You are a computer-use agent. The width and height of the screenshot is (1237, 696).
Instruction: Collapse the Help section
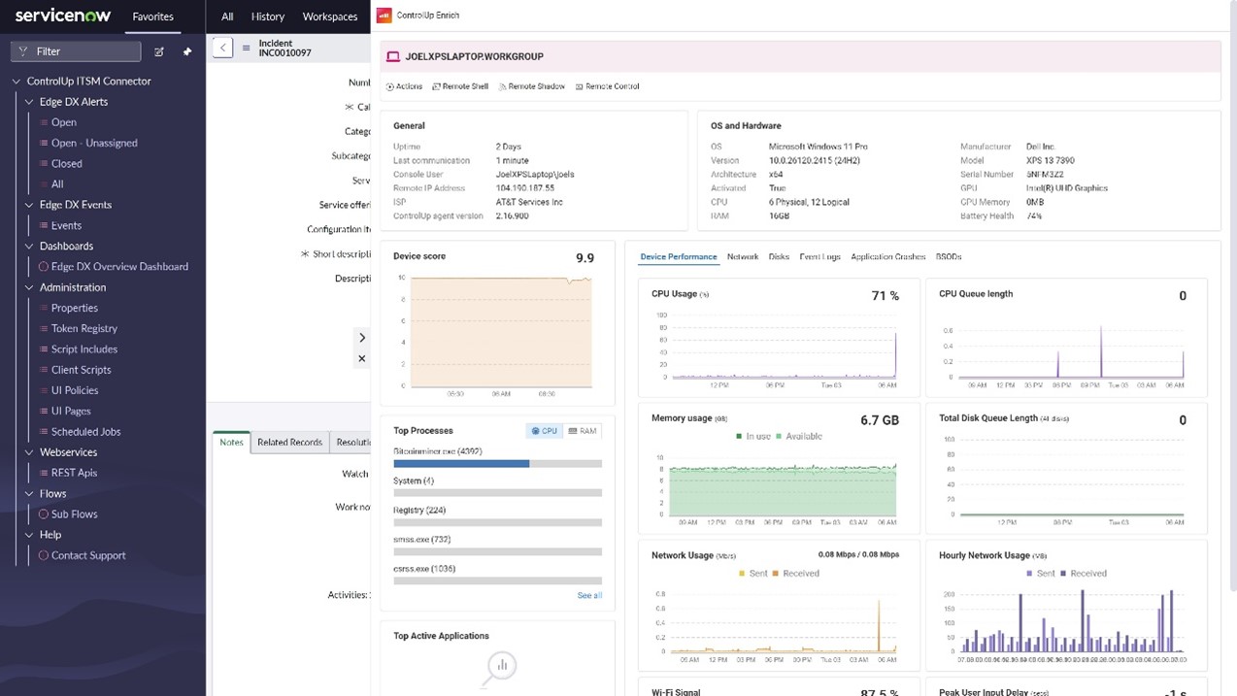coord(28,535)
